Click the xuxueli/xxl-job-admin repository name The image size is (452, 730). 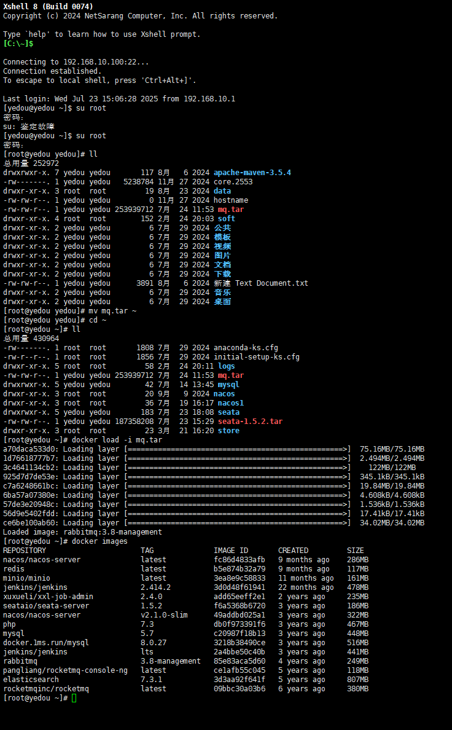(48, 597)
